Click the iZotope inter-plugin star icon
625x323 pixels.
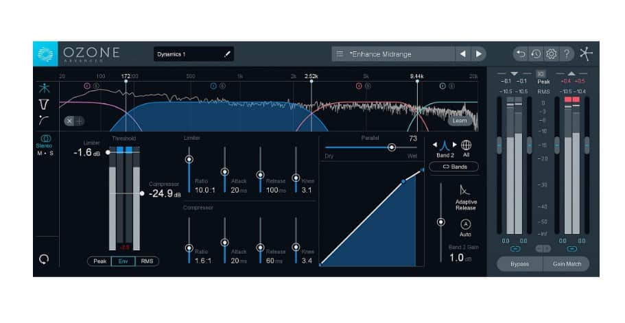point(586,53)
